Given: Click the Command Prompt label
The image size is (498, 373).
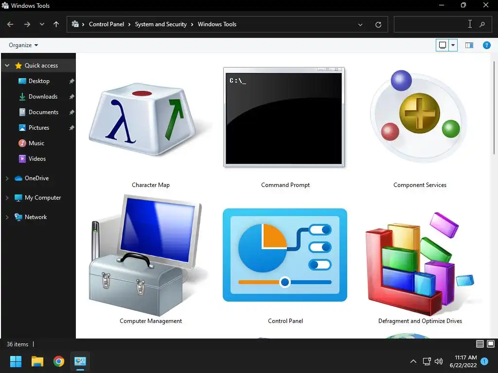Looking at the screenshot, I should [x=285, y=185].
